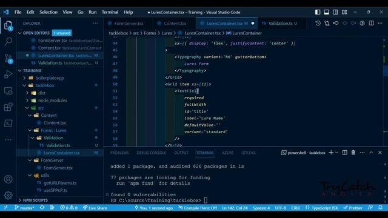Viewport: 388px width, 218px height.
Task: Open the terminal-like activity bar icon
Action: click(x=8, y=124)
